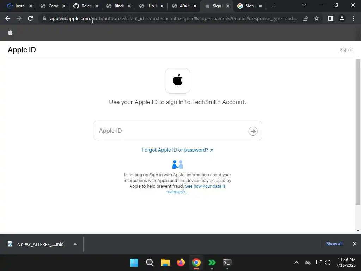Click the cloud sync tray icon
The width and height of the screenshot is (361, 271).
(307, 263)
